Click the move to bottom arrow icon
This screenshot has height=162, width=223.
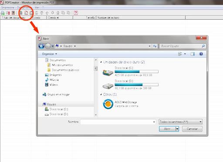click(x=58, y=13)
